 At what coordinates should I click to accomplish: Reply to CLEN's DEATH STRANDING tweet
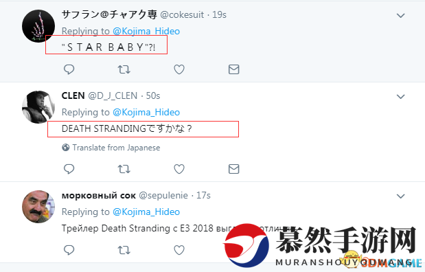click(x=69, y=169)
